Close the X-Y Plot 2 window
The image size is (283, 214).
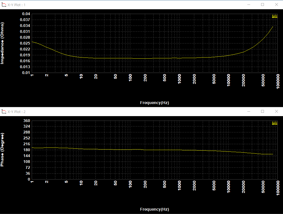click(x=276, y=111)
